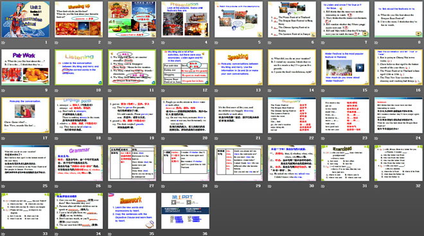This screenshot has height=236, width=424.
Task: Click the animation star icon under slide 12
Action: [x=163, y=90]
